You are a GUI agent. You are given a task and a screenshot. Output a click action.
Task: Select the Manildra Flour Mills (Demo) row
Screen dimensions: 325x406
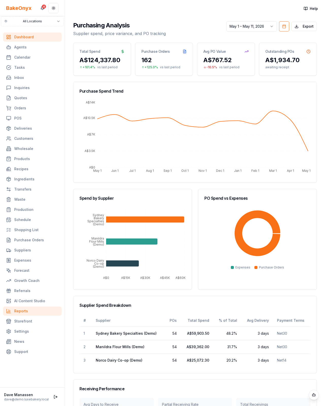coord(195,347)
